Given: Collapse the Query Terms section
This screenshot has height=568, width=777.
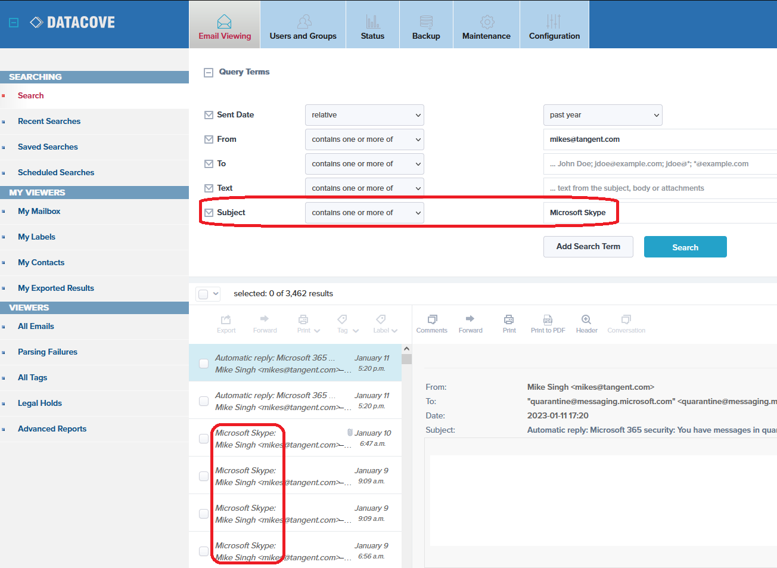Looking at the screenshot, I should tap(209, 73).
